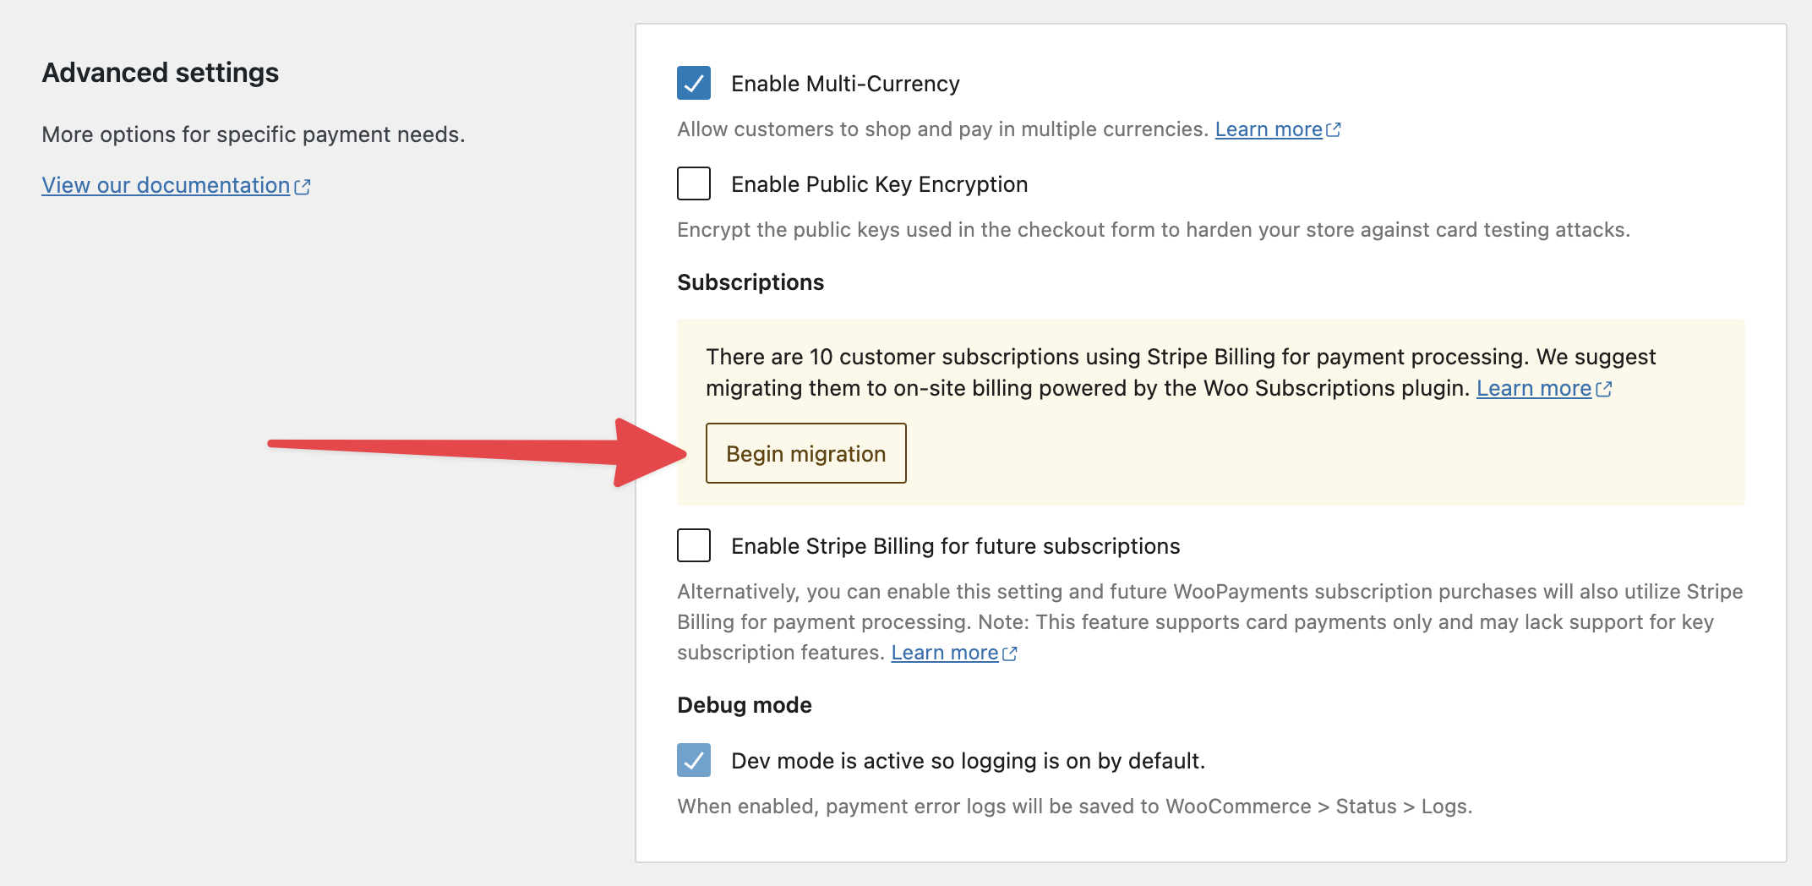Click the Debug mode section heading
1812x886 pixels.
pos(745,705)
